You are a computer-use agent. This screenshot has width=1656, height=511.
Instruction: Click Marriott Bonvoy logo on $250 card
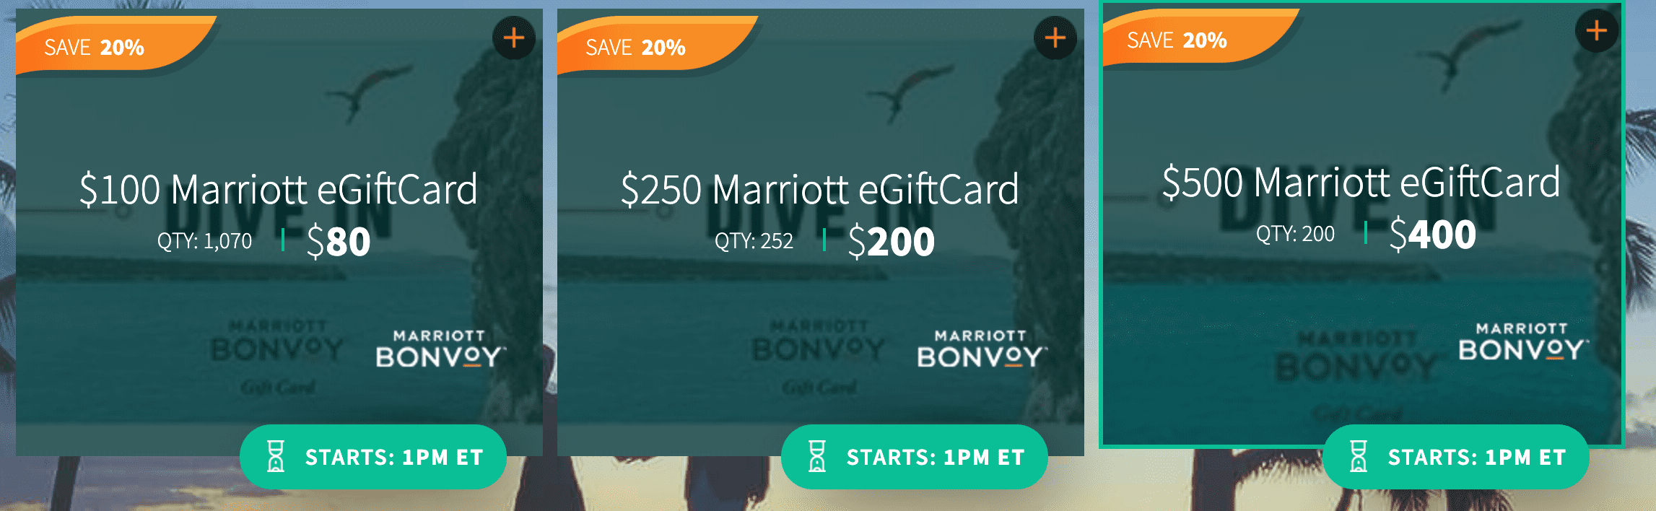click(x=982, y=349)
